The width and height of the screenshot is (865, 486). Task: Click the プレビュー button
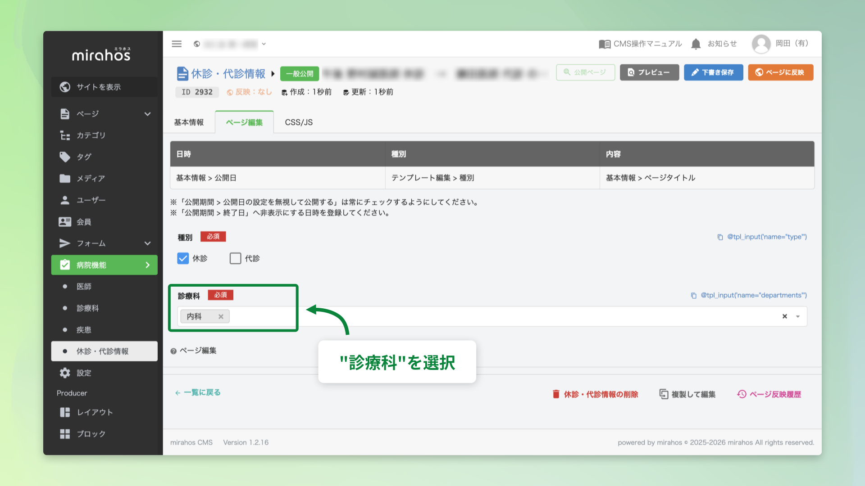649,72
